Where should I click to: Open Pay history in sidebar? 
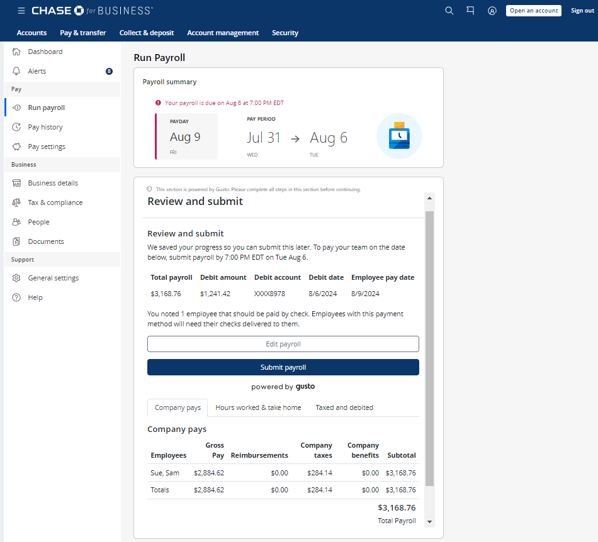[45, 127]
